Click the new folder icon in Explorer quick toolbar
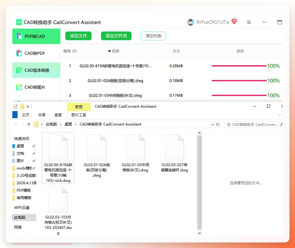The width and height of the screenshot is (295, 248). click(x=22, y=106)
